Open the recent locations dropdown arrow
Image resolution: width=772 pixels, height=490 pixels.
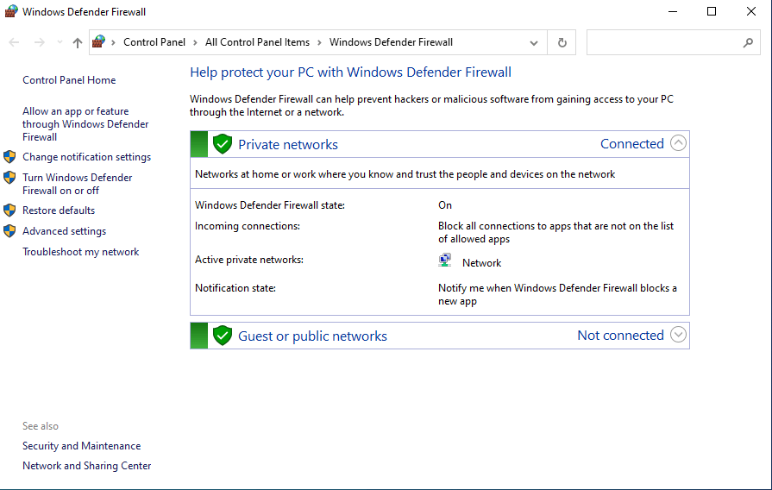tap(60, 42)
